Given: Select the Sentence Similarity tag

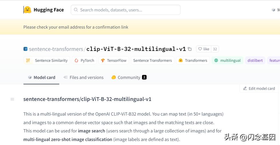Looking at the screenshot, I should pyautogui.click(x=47, y=60).
